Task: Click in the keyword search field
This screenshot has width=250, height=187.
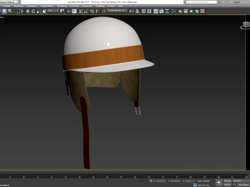Action: [x=202, y=2]
